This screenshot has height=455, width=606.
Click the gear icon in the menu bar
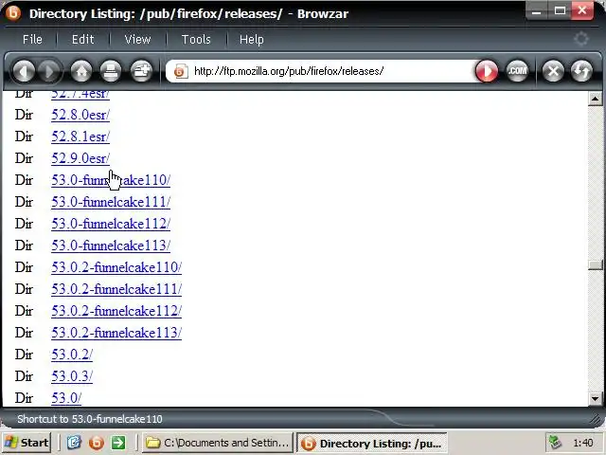(x=580, y=39)
